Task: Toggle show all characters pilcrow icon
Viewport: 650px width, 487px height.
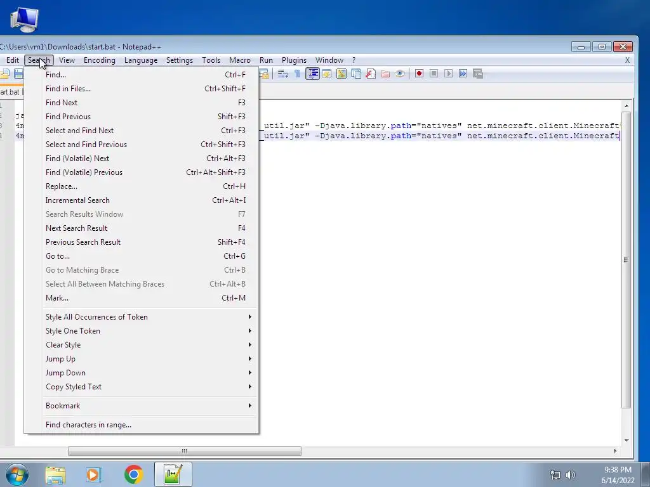Action: coord(297,74)
